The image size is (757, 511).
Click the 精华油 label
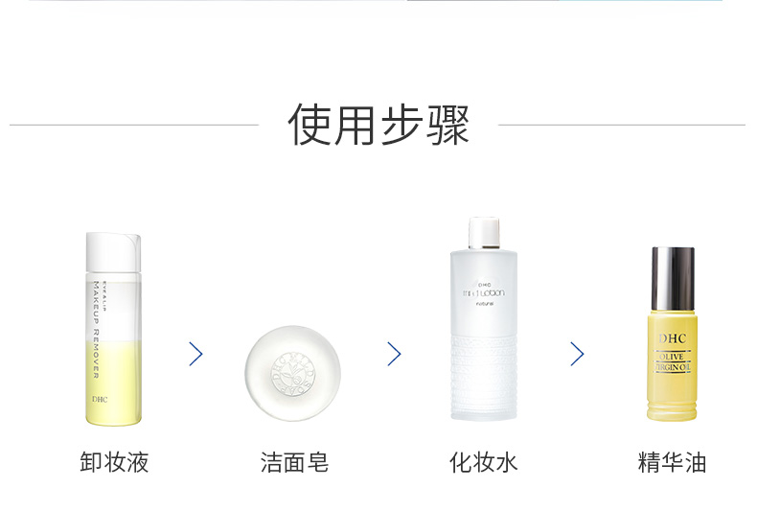[672, 462]
